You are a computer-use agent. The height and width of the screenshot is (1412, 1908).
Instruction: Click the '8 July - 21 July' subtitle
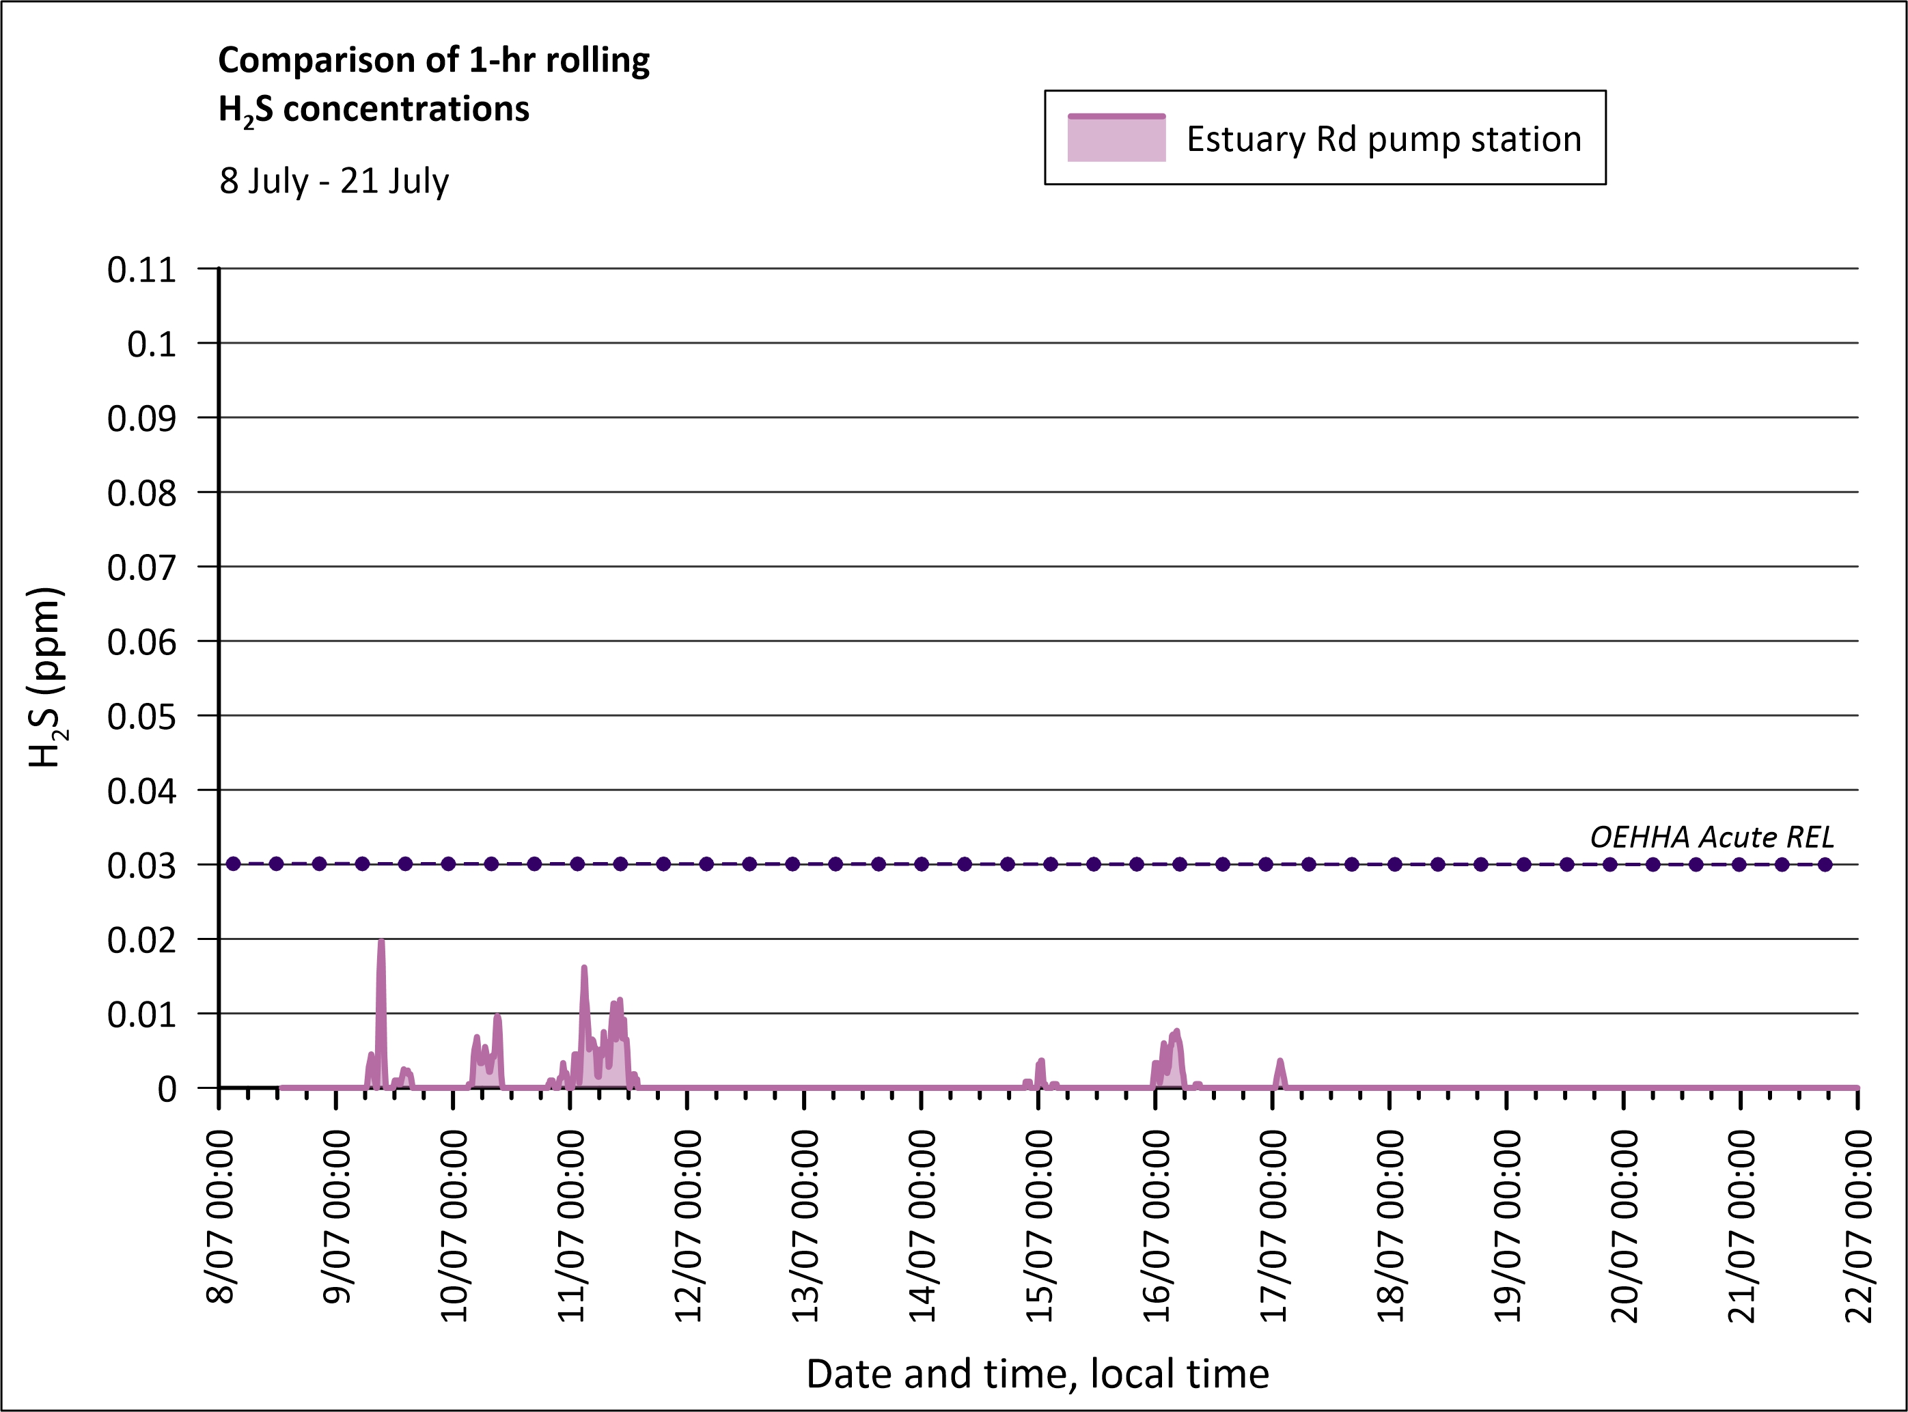coord(333,181)
